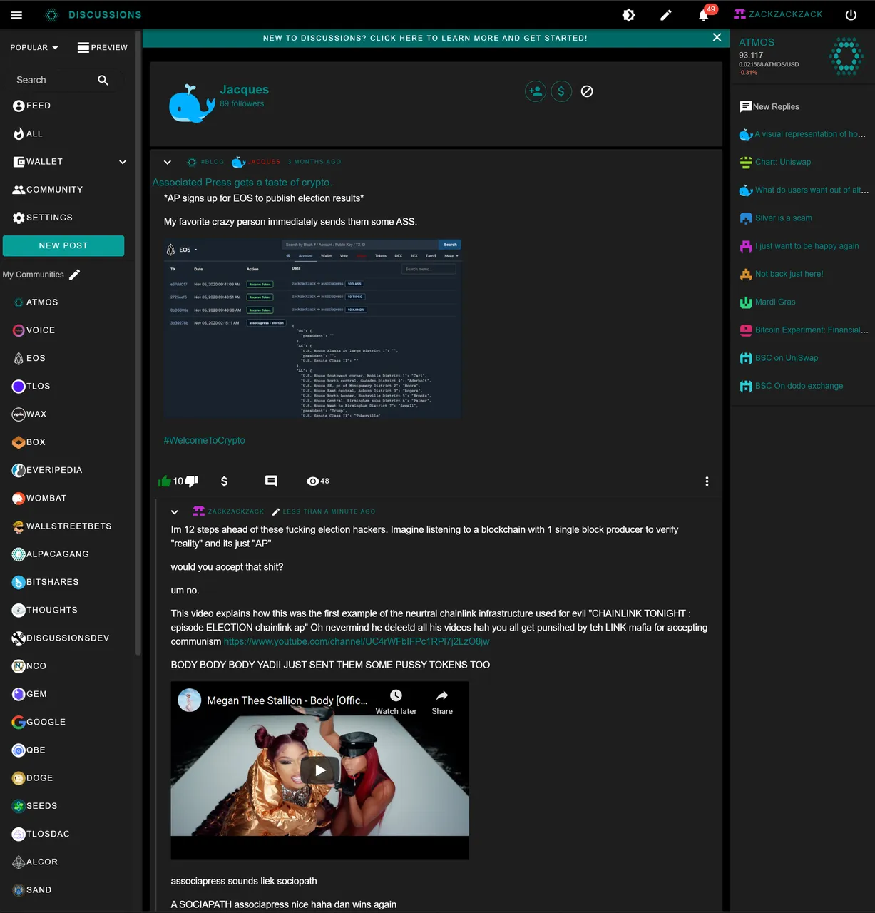Toggle PREVIEW mode
875x913 pixels.
(x=103, y=48)
